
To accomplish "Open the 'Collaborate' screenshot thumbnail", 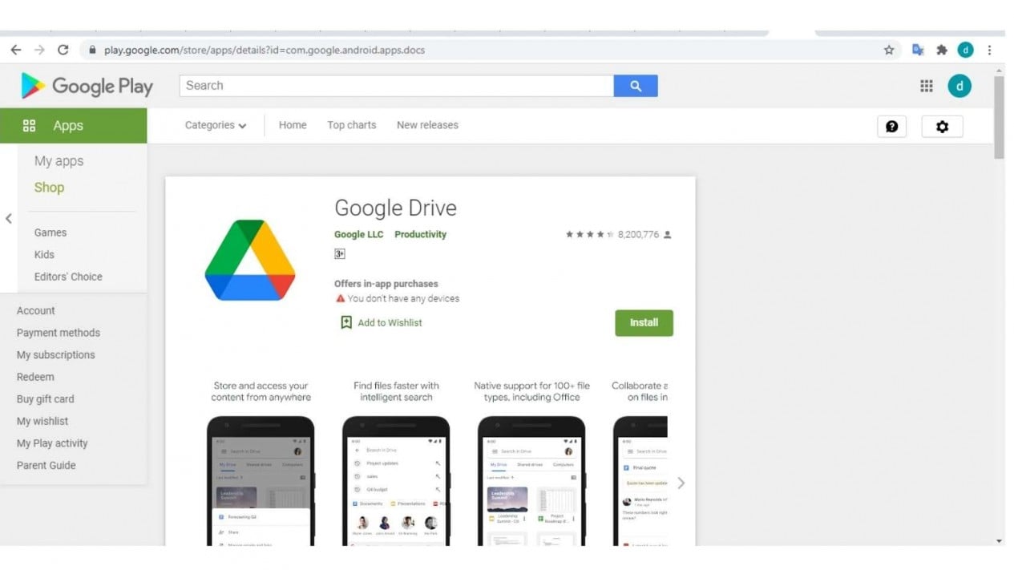I will pos(640,463).
